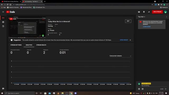Open the Extensions puzzle icon
Viewport: 169px width, 95px height.
point(158,5)
